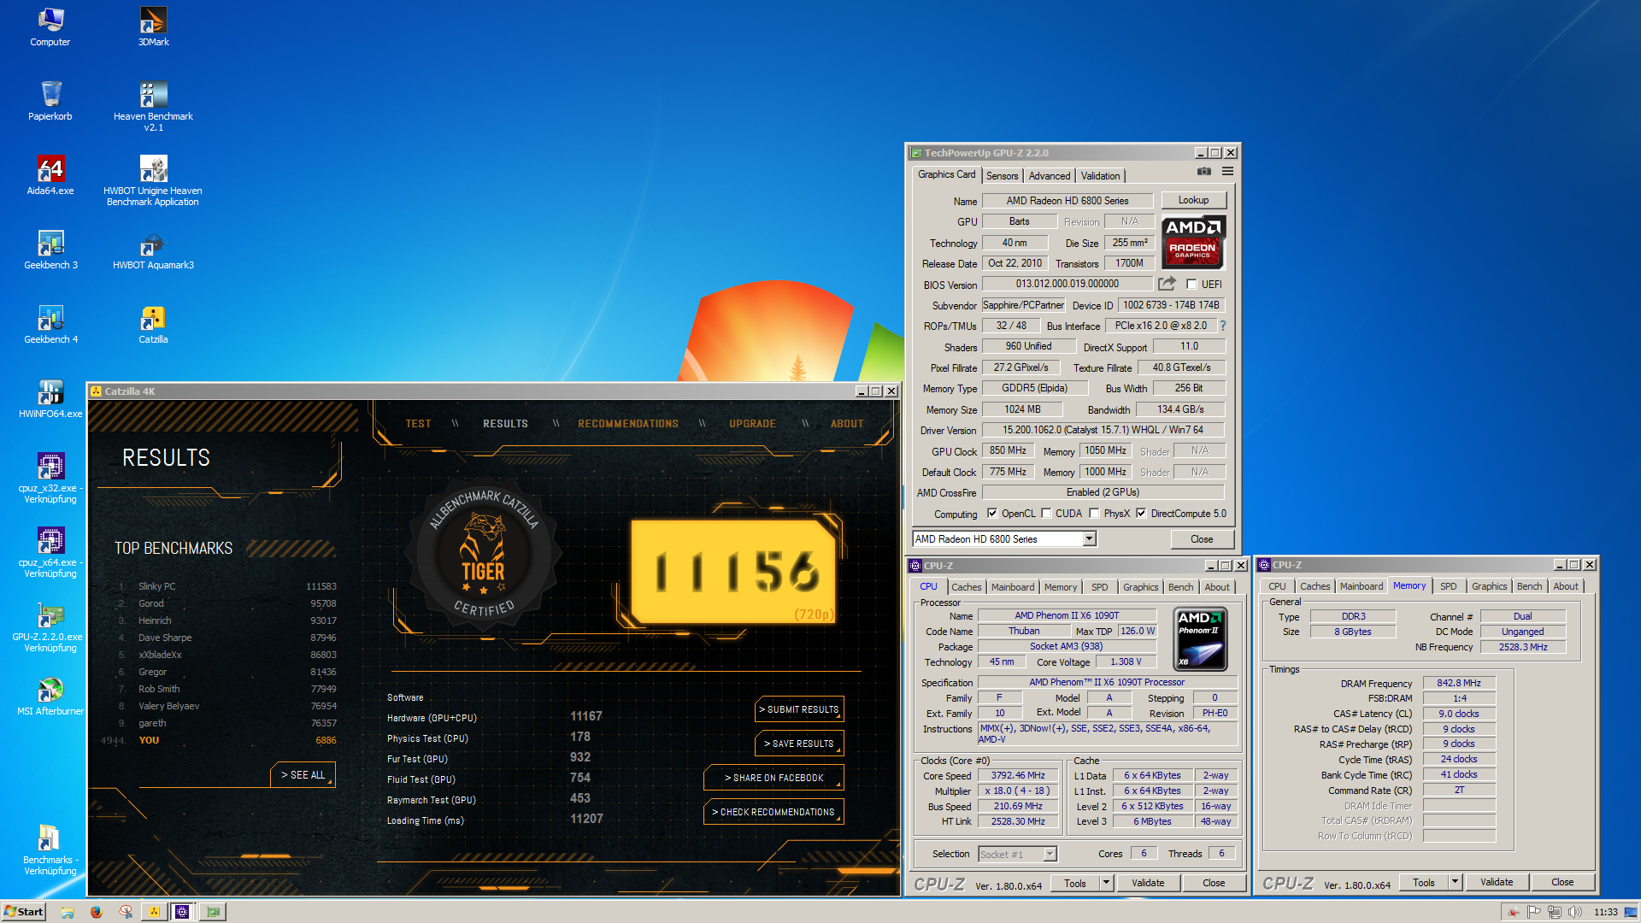Click the GPU-Z screenshot camera icon

coord(1203,172)
